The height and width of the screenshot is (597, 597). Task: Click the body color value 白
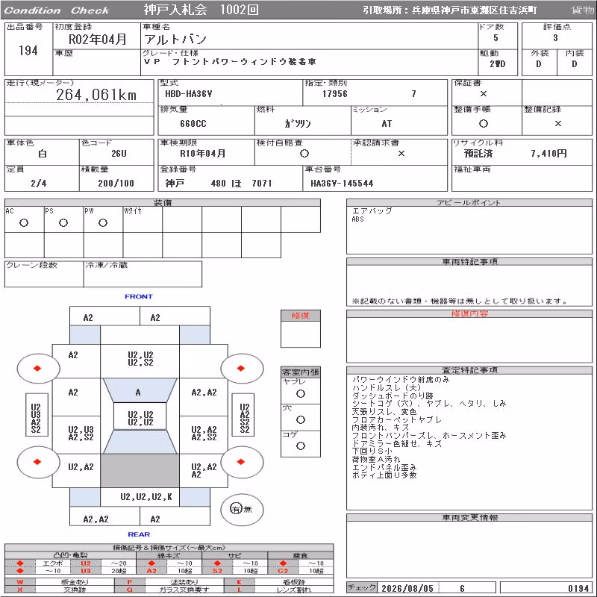[43, 154]
